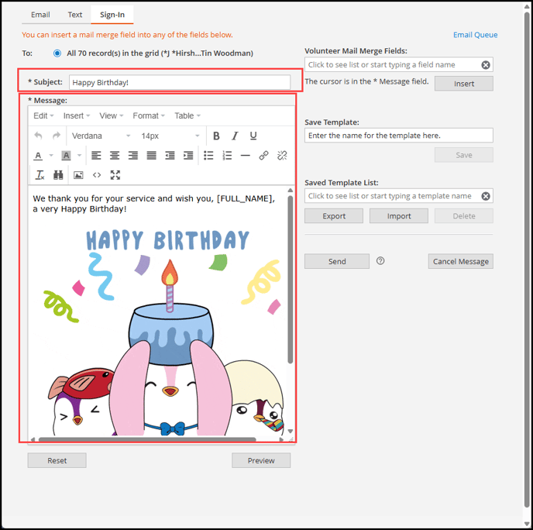533x530 pixels.
Task: Redo the last edit in message editor
Action: click(57, 136)
